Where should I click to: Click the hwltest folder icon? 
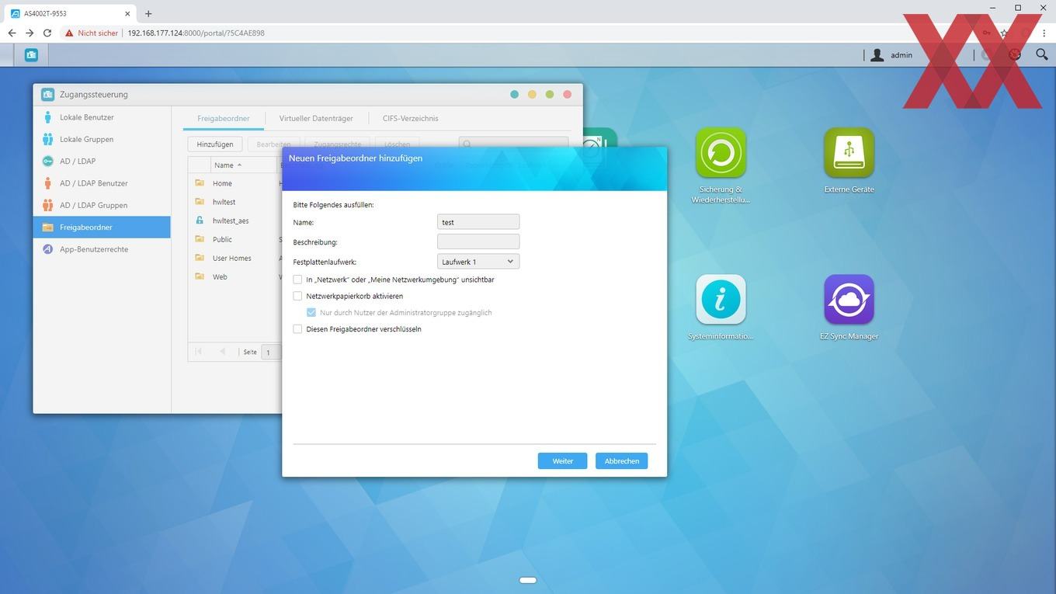tap(200, 202)
